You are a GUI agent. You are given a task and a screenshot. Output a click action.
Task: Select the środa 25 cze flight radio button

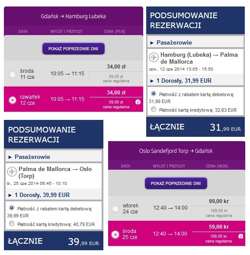click(115, 235)
